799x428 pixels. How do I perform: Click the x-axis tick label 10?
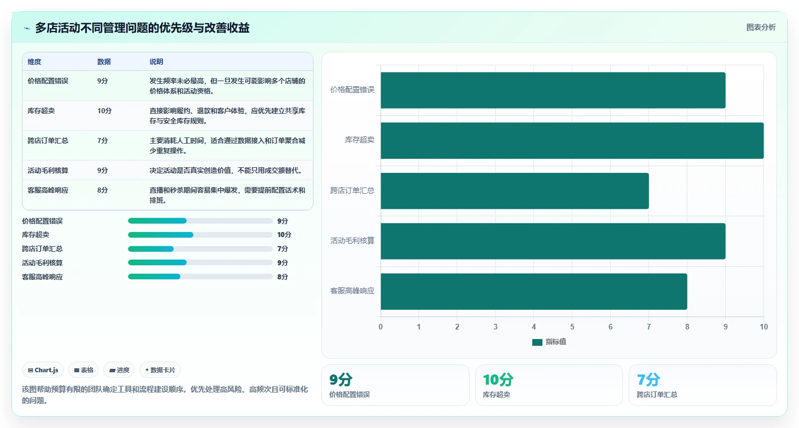click(x=763, y=327)
